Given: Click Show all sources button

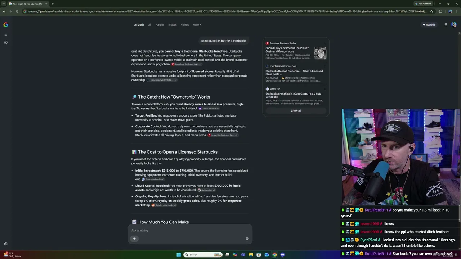Looking at the screenshot, I should tap(296, 111).
